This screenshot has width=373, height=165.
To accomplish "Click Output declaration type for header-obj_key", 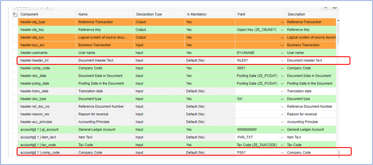I will pos(159,30).
